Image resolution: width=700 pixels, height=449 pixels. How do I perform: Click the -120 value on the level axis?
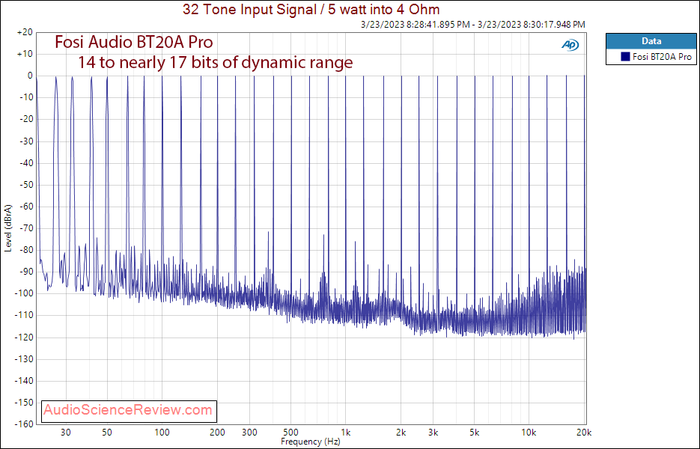(x=24, y=337)
